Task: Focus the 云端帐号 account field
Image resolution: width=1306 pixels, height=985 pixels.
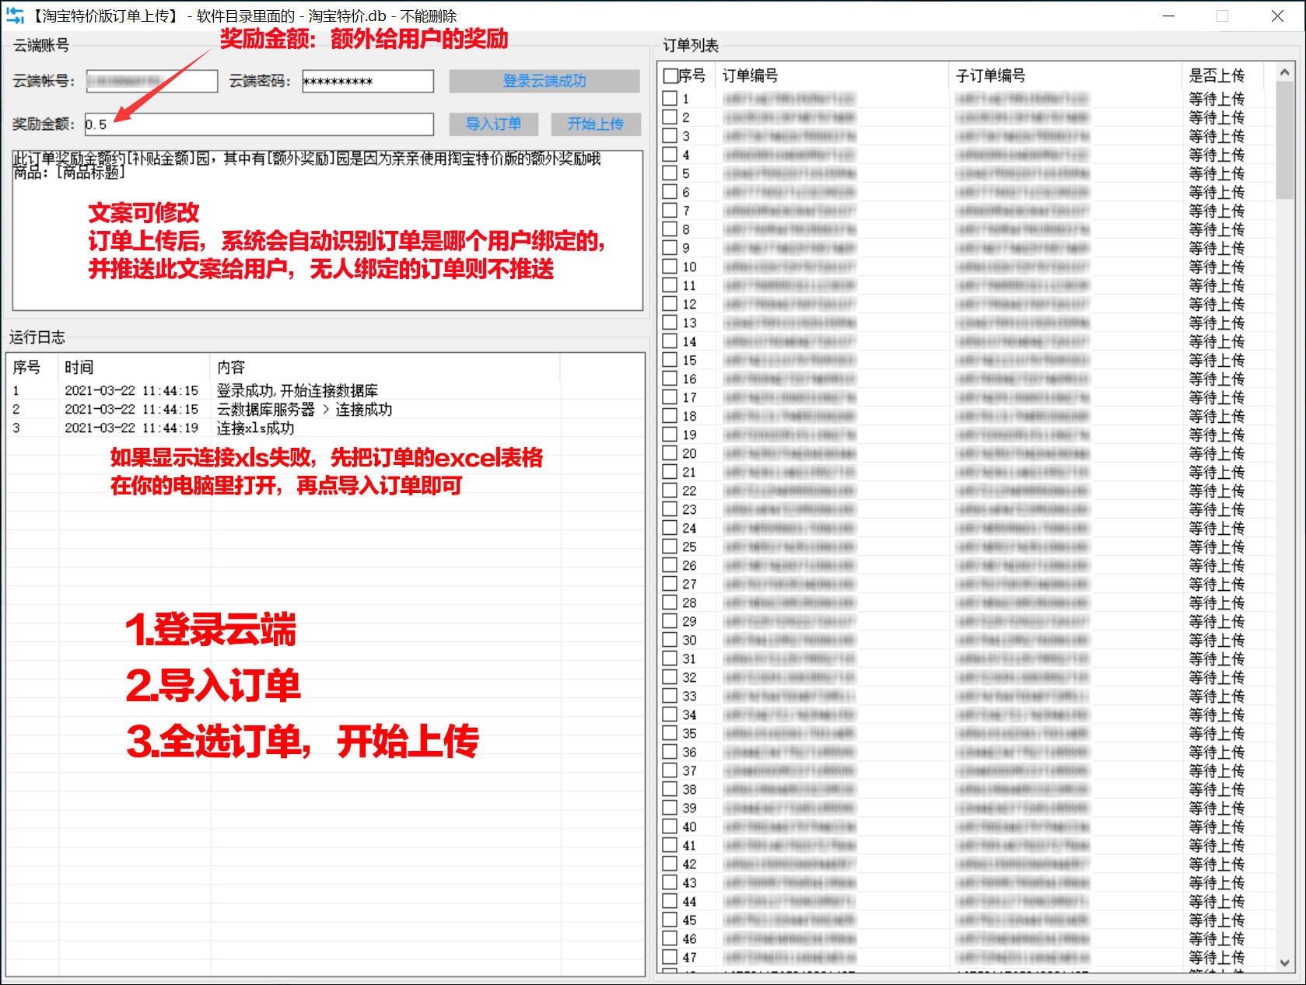Action: [x=152, y=81]
